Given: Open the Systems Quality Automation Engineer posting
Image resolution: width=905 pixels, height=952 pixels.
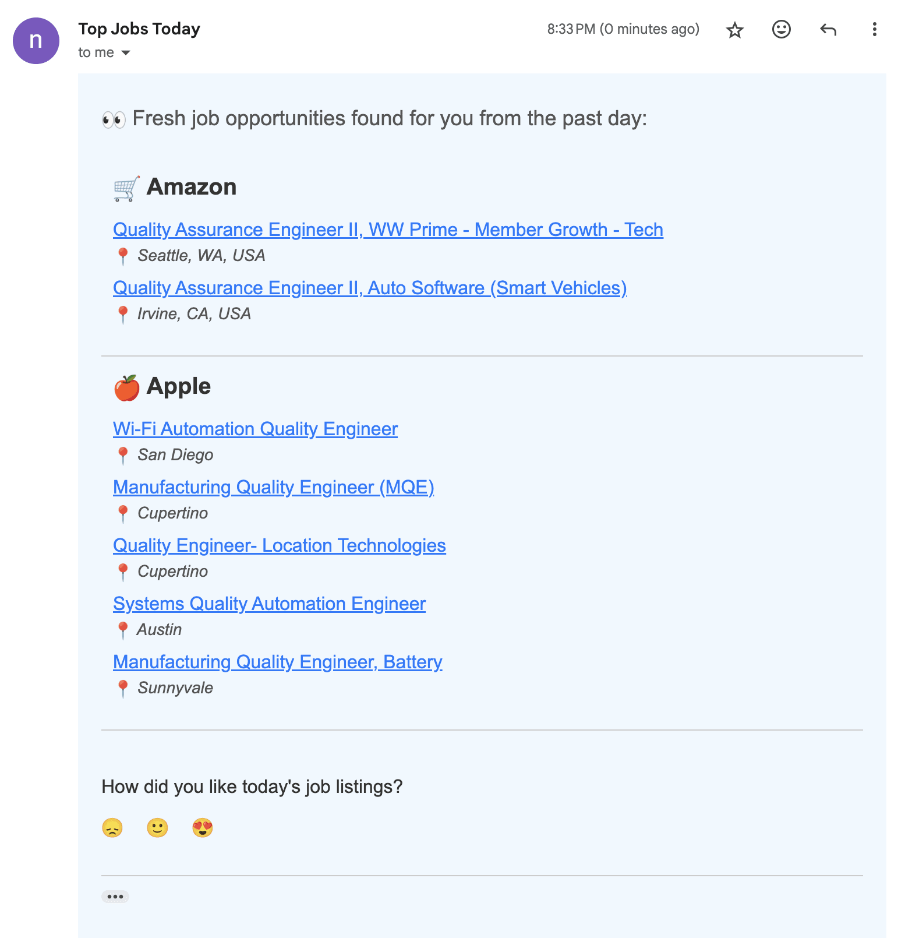Looking at the screenshot, I should tap(269, 604).
